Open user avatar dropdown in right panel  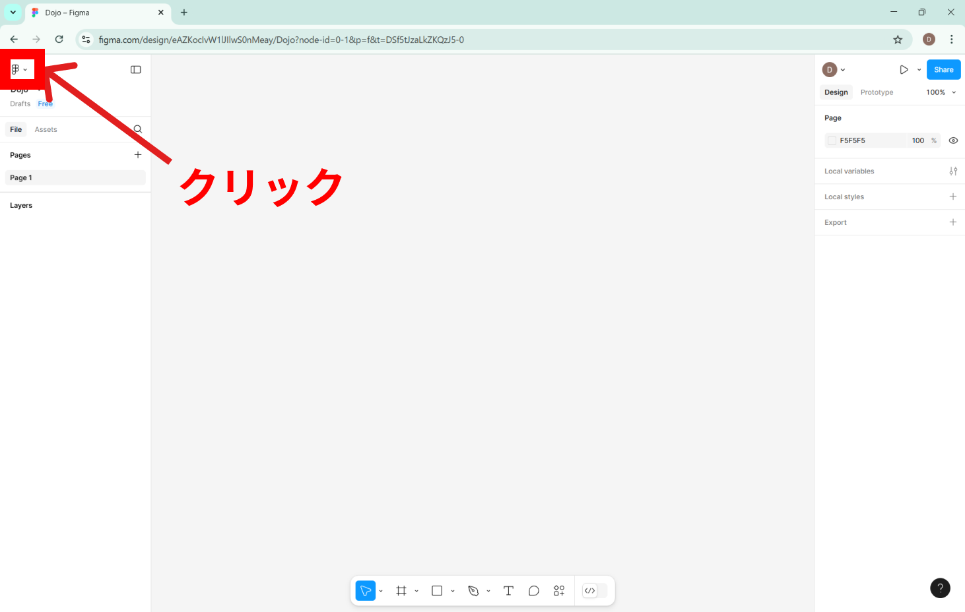[x=834, y=70]
